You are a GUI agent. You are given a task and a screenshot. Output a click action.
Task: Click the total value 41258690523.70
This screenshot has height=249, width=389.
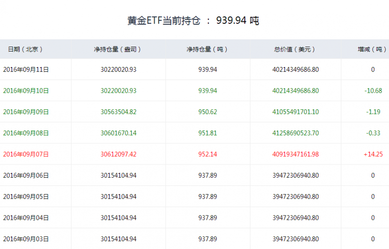click(x=296, y=133)
